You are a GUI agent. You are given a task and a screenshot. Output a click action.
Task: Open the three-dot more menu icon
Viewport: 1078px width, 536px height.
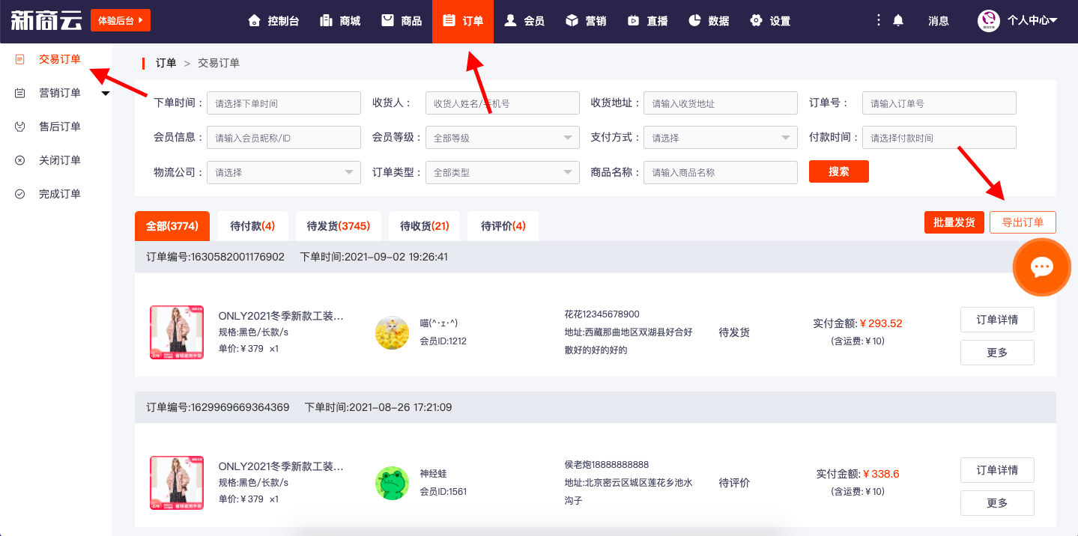[879, 21]
